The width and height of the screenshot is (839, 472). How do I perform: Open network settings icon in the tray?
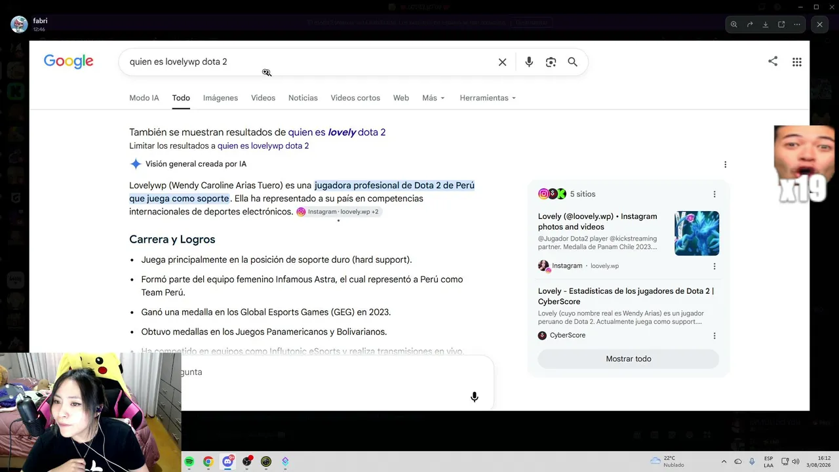(x=785, y=462)
